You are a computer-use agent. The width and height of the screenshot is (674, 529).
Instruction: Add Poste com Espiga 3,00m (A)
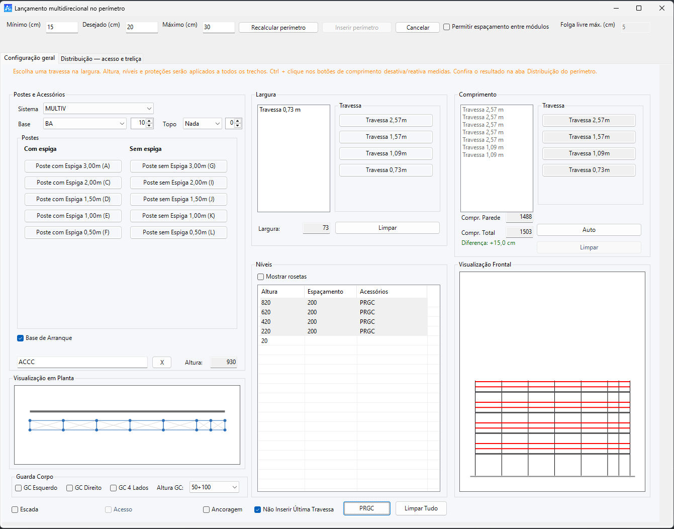tap(73, 166)
